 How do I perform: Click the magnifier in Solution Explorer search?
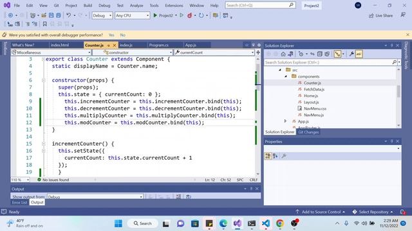pyautogui.click(x=395, y=62)
